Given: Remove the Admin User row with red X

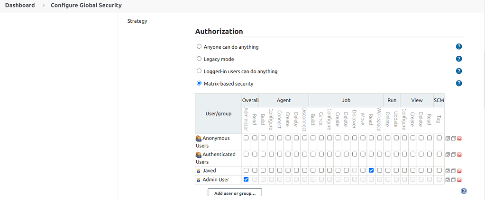Looking at the screenshot, I should (x=459, y=180).
